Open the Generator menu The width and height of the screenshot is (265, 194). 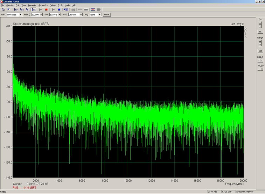[x=43, y=5]
